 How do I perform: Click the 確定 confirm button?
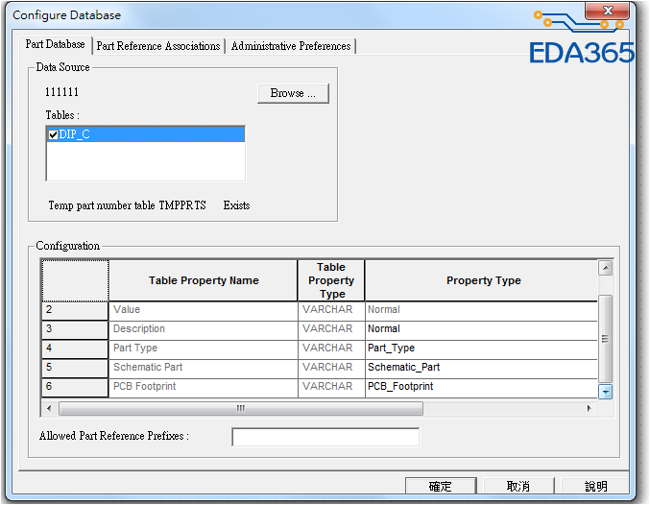tap(441, 486)
